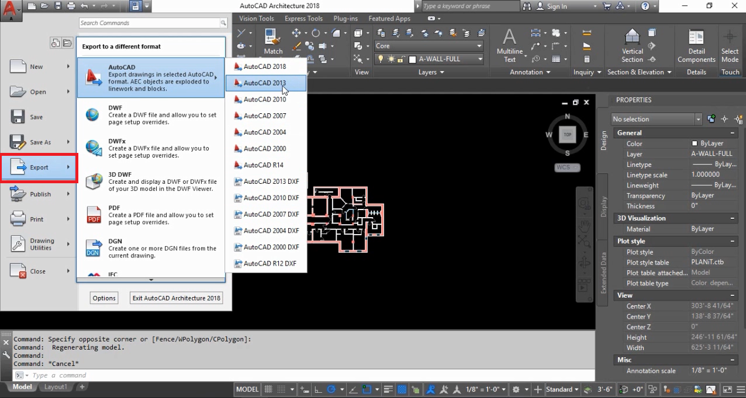Click the Type a keyword or phrase search box

click(x=470, y=6)
